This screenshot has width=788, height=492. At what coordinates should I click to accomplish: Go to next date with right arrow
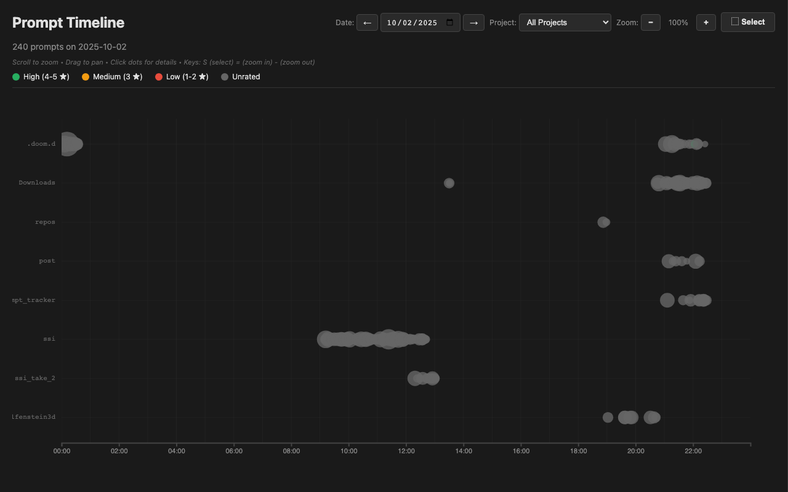click(x=473, y=23)
